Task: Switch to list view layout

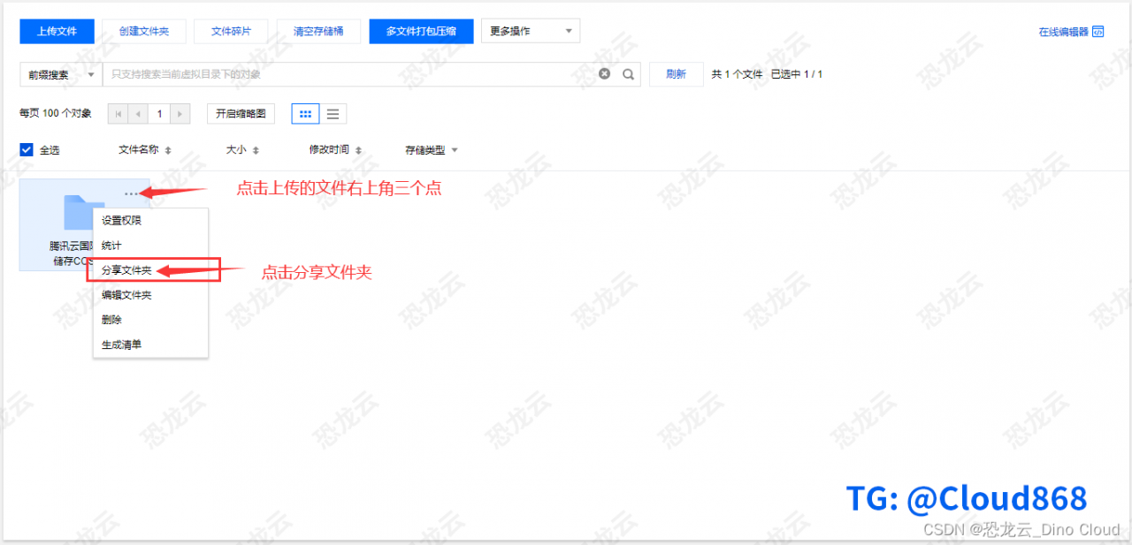Action: tap(333, 113)
